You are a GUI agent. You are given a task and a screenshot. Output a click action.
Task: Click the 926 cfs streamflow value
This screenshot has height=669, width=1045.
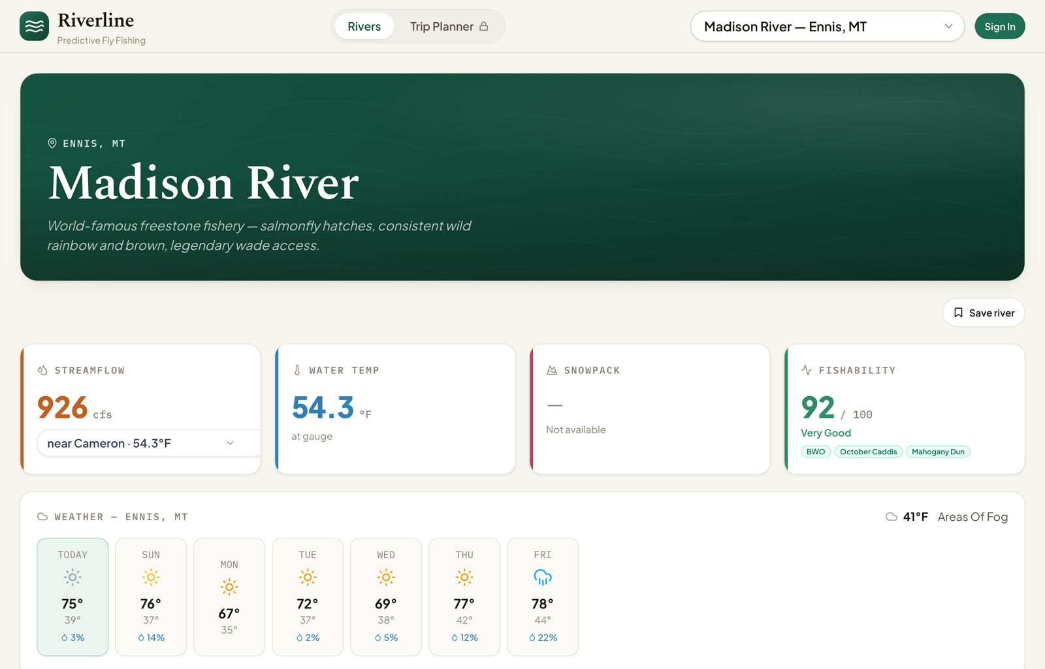(x=74, y=409)
